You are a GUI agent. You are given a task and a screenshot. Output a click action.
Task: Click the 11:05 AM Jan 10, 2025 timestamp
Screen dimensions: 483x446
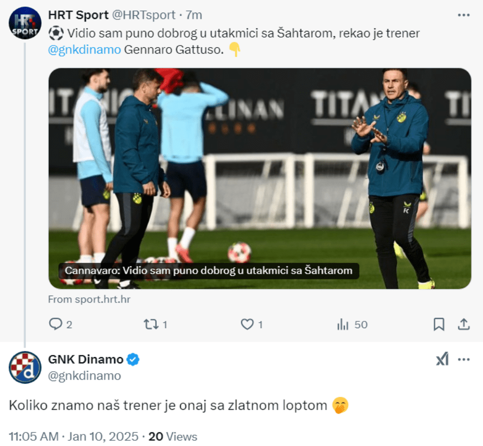coord(74,437)
